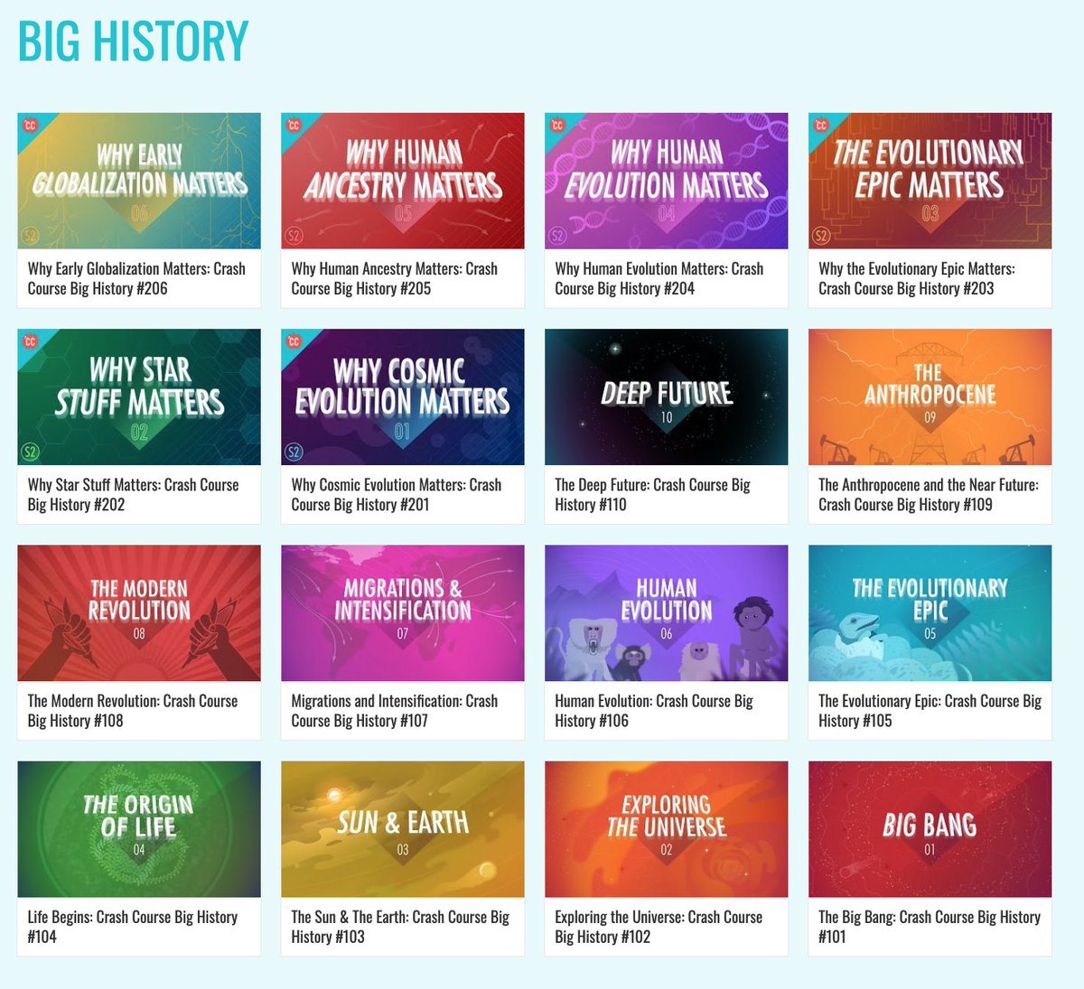This screenshot has width=1084, height=989.
Task: Click title link Crash Course Big History #205
Action: pos(395,278)
